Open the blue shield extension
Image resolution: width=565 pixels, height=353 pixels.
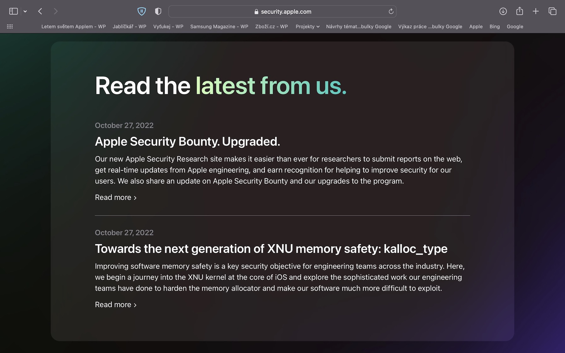(142, 11)
